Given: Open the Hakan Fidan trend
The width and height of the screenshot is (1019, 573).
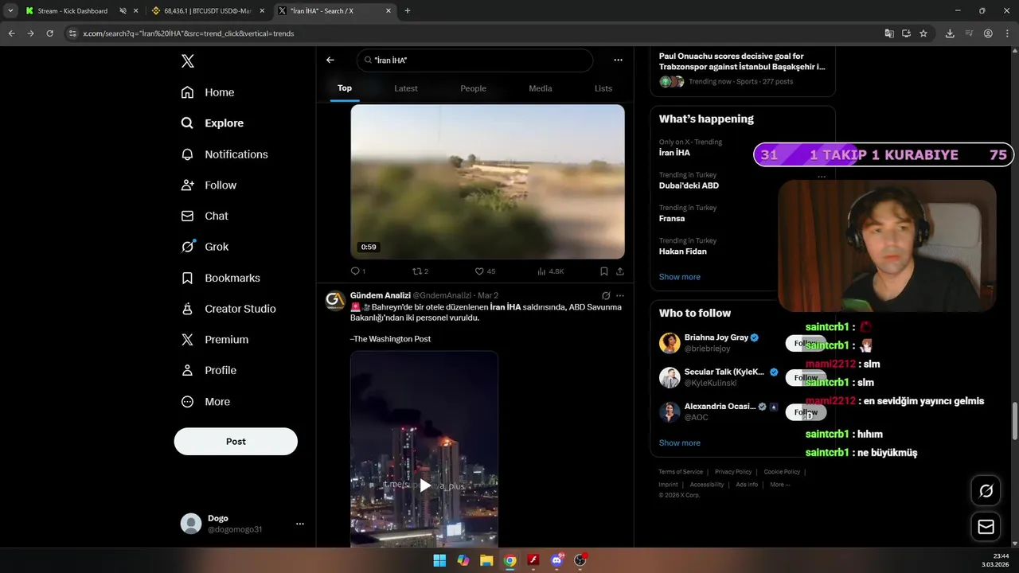Looking at the screenshot, I should click(683, 251).
